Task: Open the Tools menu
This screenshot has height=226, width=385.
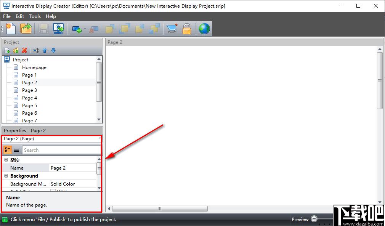Action: [35, 16]
